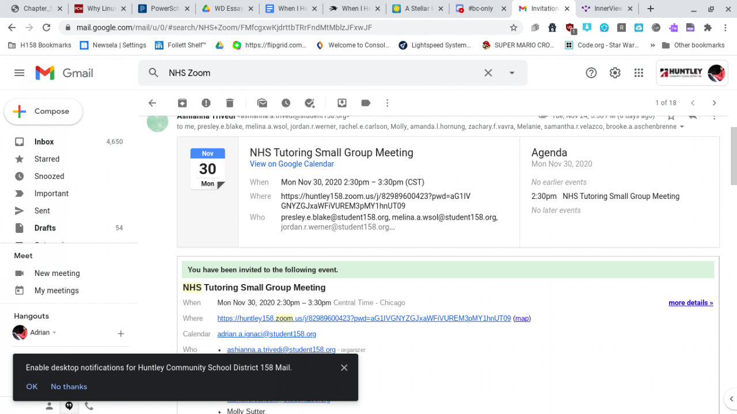The height and width of the screenshot is (414, 737).
Task: Decline notifications with No thanks
Action: coord(69,386)
